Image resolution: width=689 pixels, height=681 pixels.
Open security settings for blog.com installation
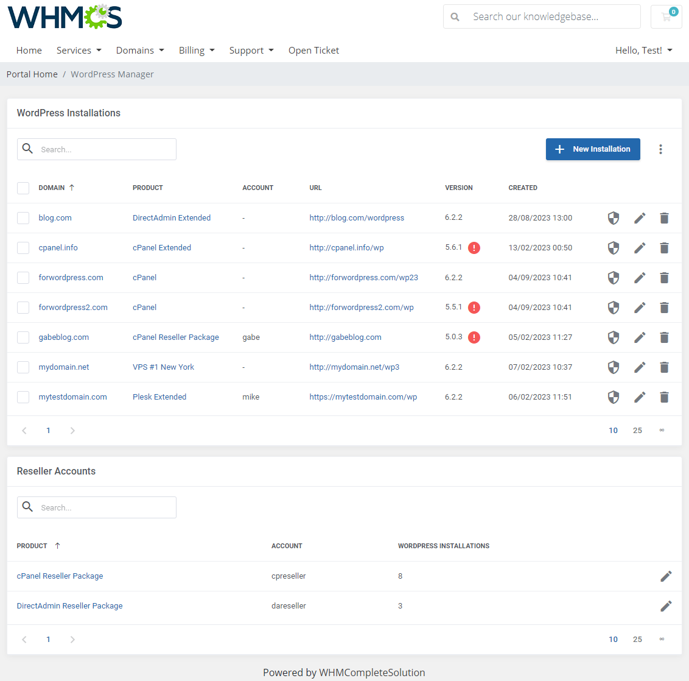(613, 217)
